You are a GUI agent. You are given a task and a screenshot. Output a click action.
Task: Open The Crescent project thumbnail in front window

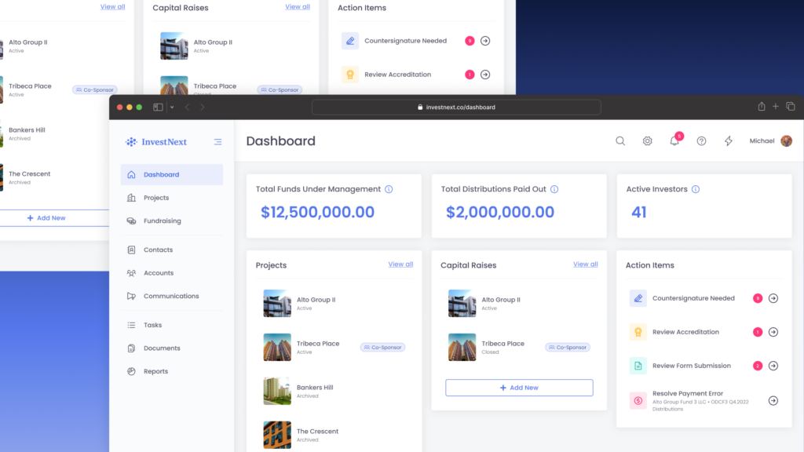click(277, 435)
